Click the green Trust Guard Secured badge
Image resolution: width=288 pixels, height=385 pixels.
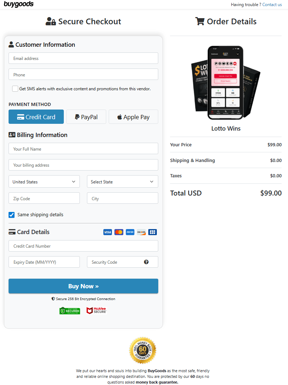click(x=70, y=311)
